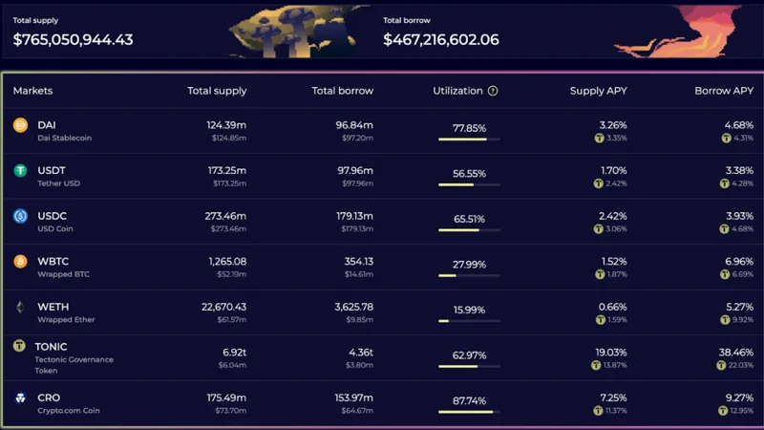Click TONIC reward icon beside WBTC 1.87%

pyautogui.click(x=600, y=274)
